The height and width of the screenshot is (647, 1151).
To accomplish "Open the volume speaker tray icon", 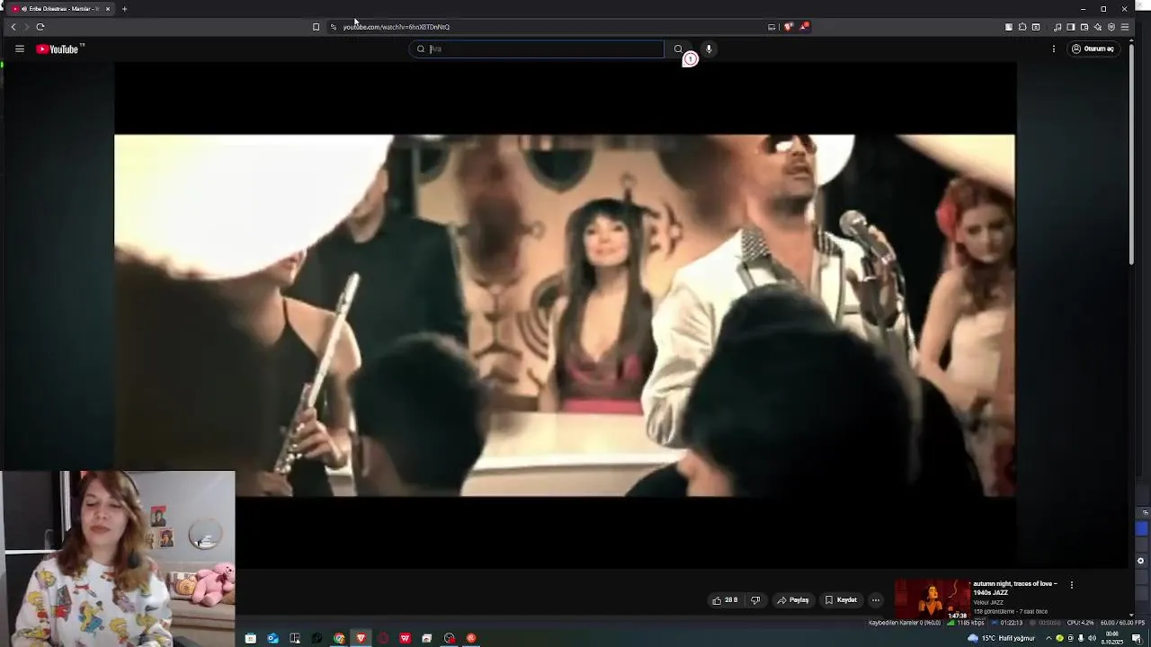I will click(1092, 638).
